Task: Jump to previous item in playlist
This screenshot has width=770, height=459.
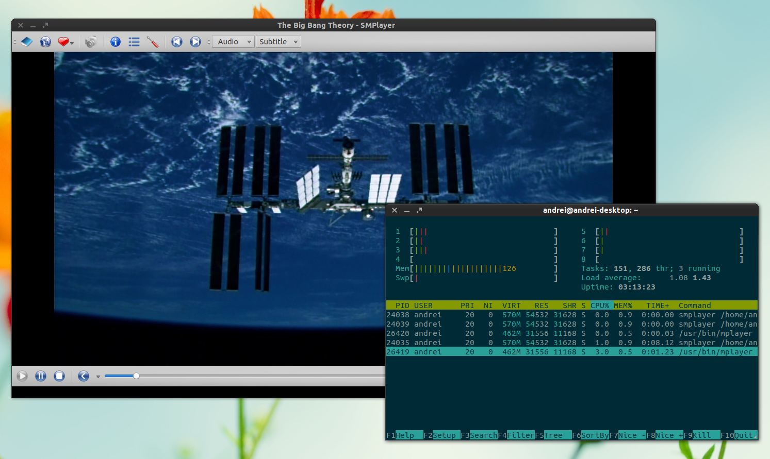Action: (177, 42)
